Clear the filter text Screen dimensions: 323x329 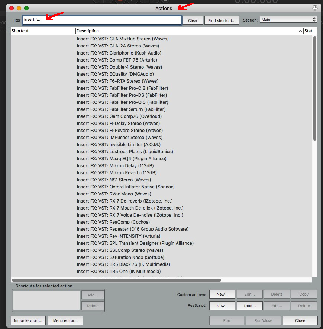(193, 20)
